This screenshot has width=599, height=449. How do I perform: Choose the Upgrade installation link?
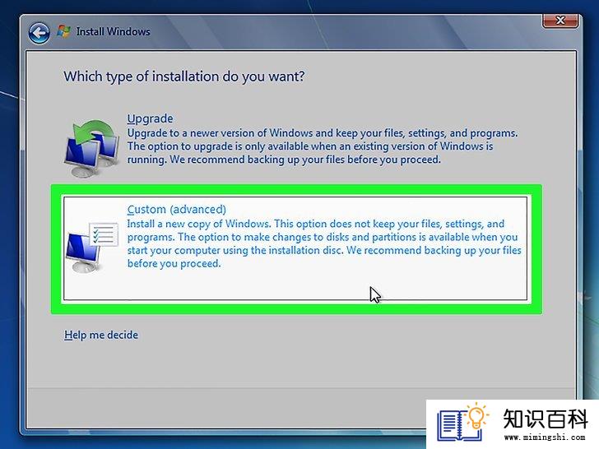(150, 118)
